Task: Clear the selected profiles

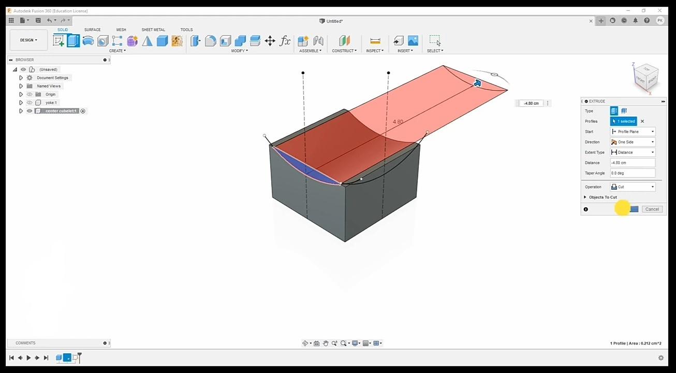Action: [642, 121]
